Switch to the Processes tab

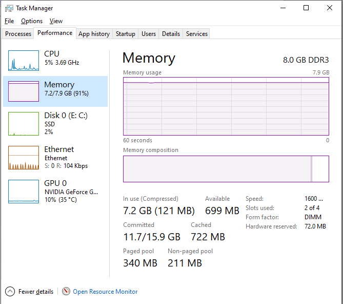[x=18, y=34]
